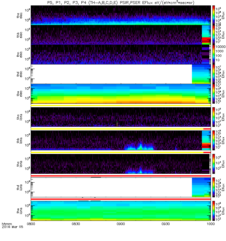
Task: Click the 'the ions' panel axis label
Action: coord(19,211)
